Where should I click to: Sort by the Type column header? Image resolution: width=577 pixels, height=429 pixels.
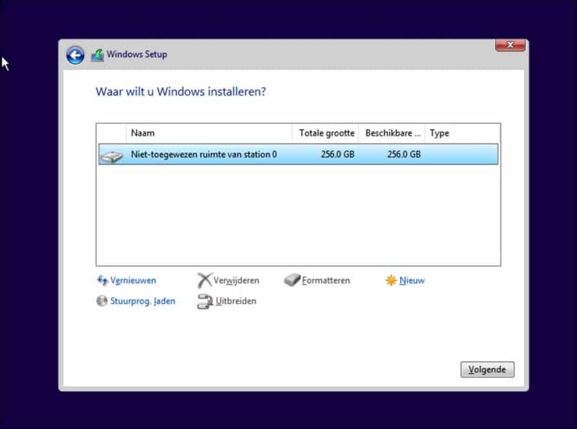[x=462, y=133]
